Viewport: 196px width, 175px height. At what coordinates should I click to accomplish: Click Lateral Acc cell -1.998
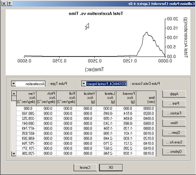point(106,133)
